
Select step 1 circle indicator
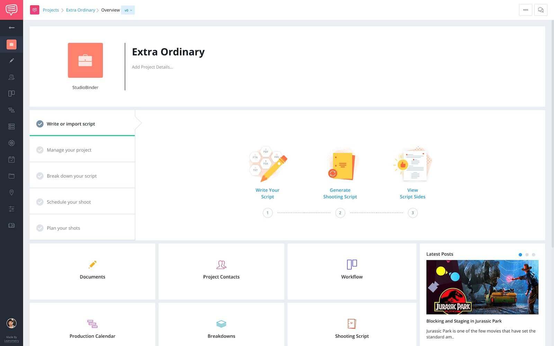(268, 213)
